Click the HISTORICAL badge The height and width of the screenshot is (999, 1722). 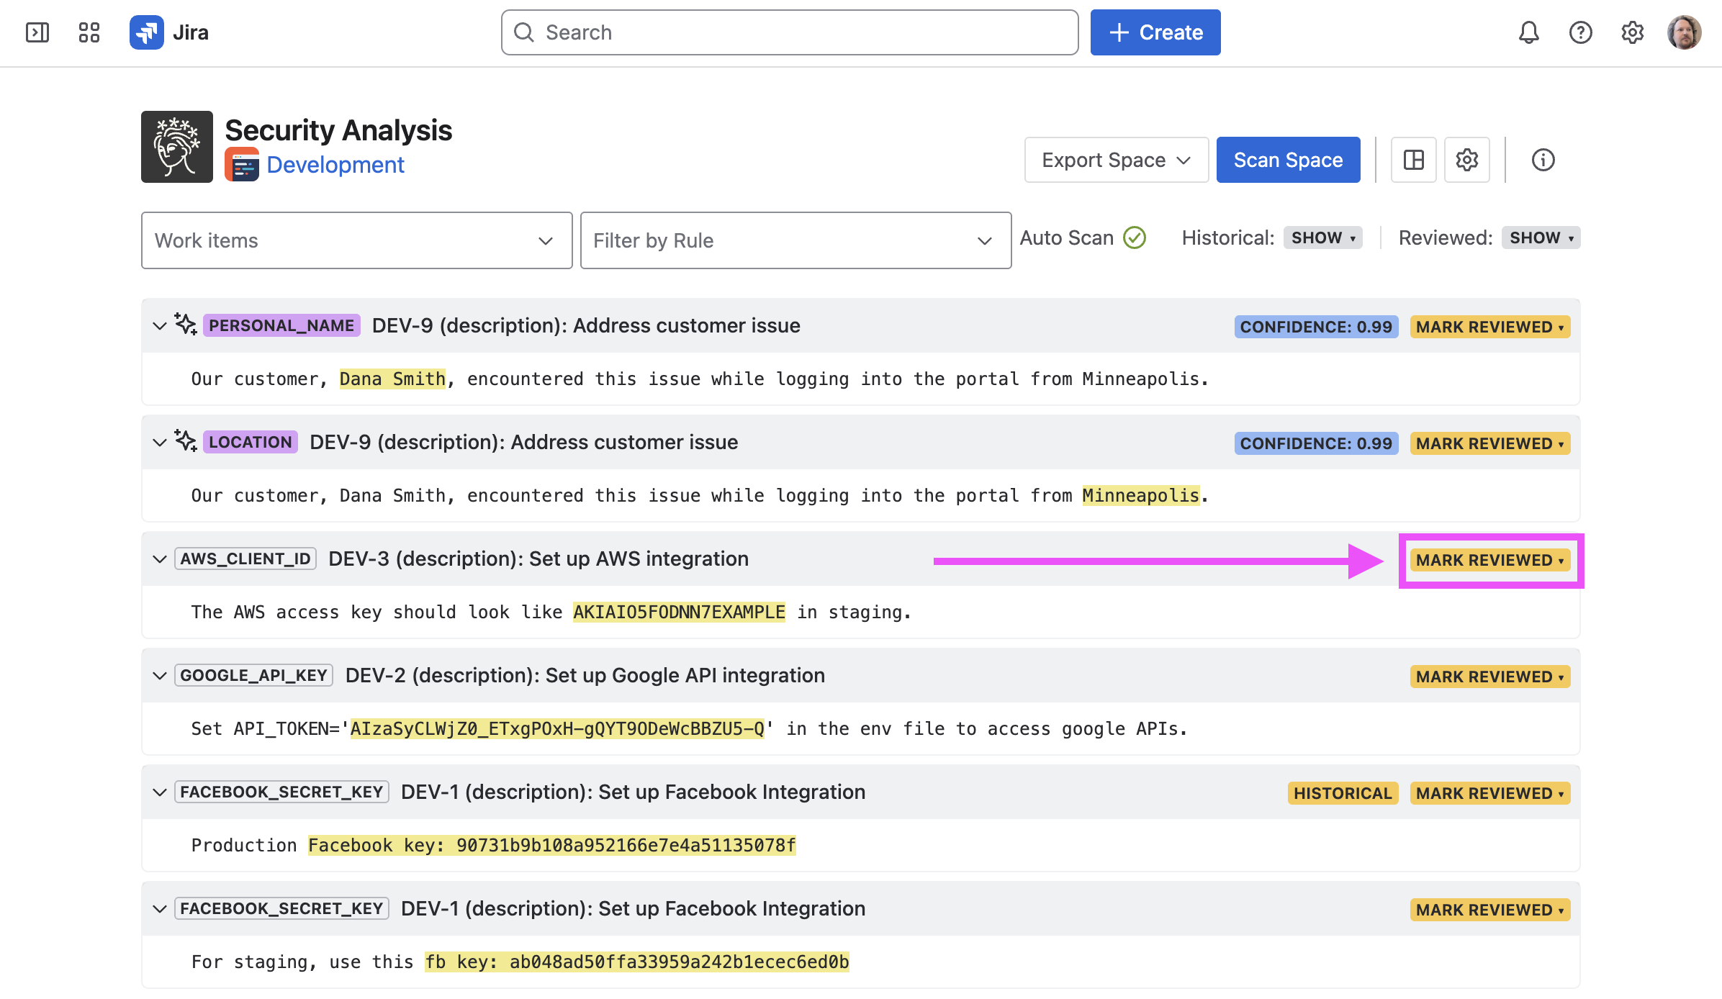click(1343, 793)
